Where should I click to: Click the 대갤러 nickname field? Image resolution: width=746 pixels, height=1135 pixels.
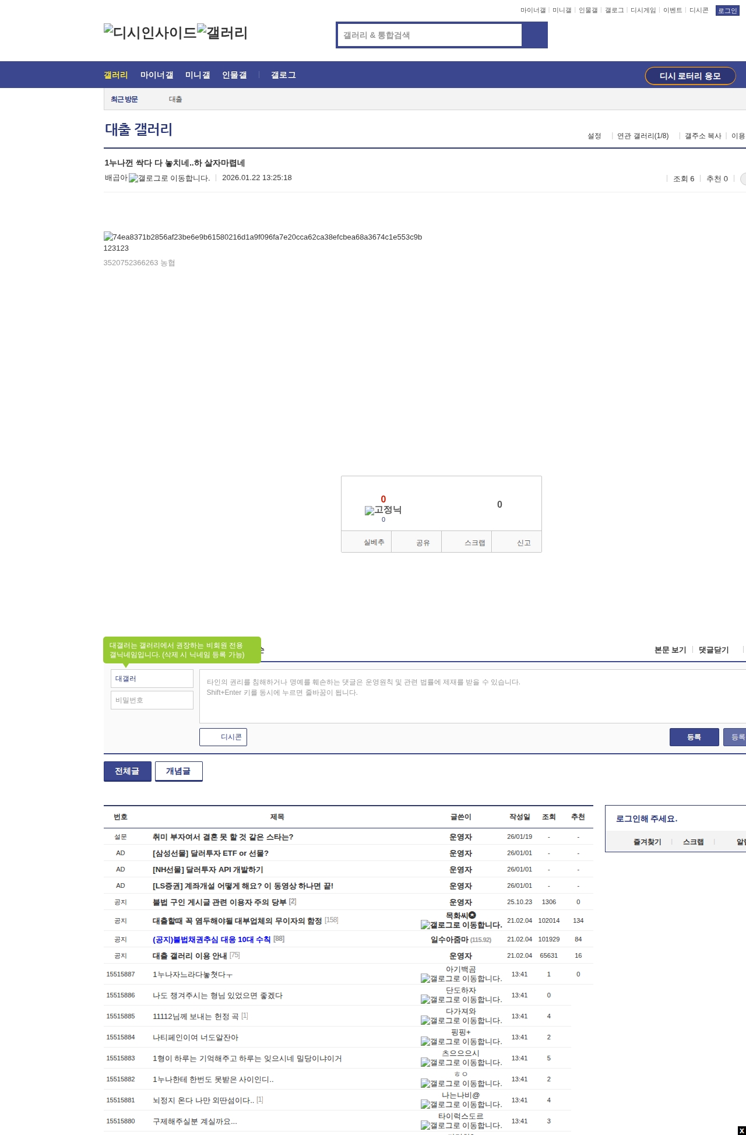[x=152, y=679]
